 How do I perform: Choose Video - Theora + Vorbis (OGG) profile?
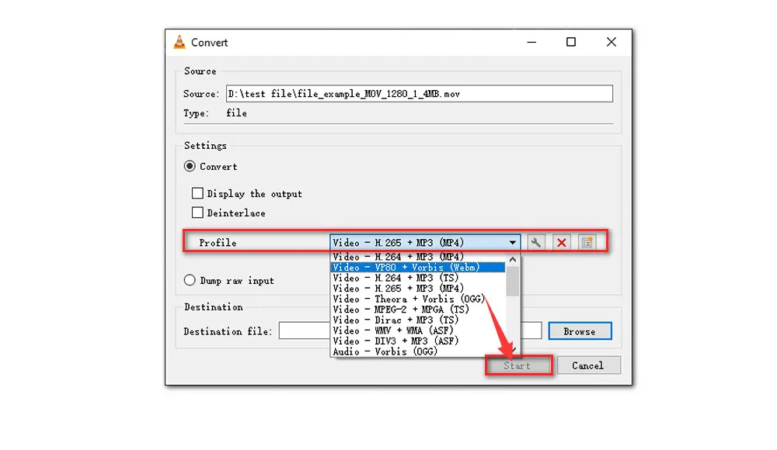point(418,299)
